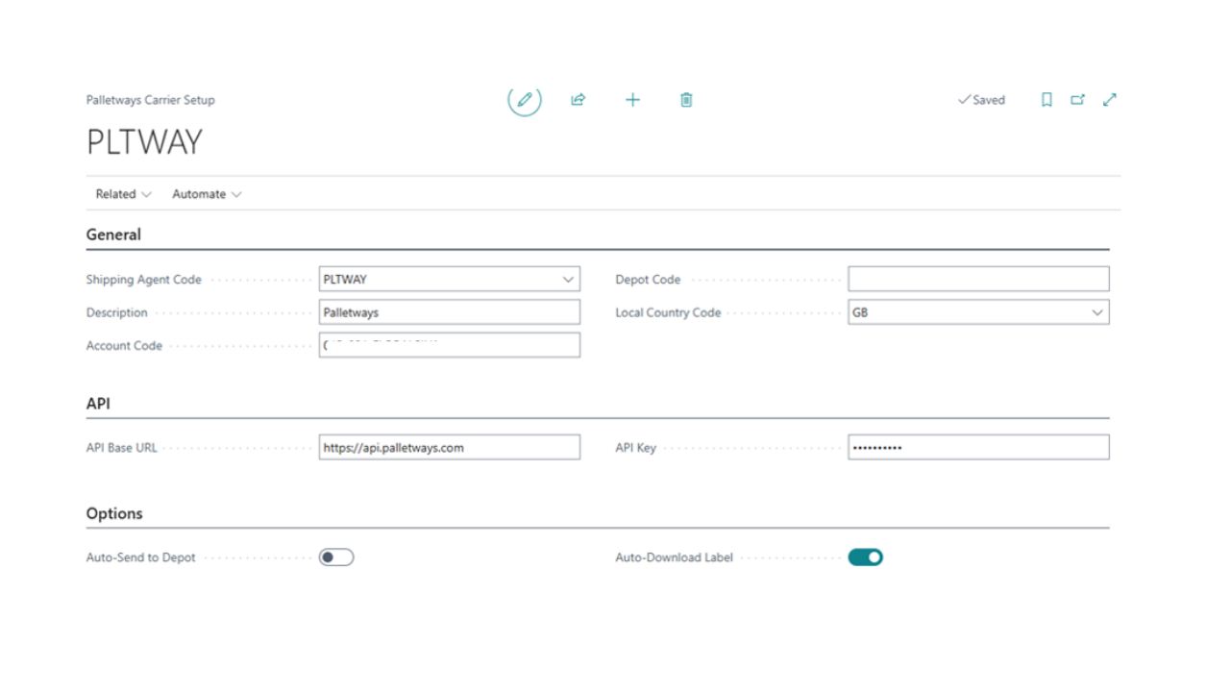Click the bookmark icon
The width and height of the screenshot is (1230, 692).
click(1047, 100)
